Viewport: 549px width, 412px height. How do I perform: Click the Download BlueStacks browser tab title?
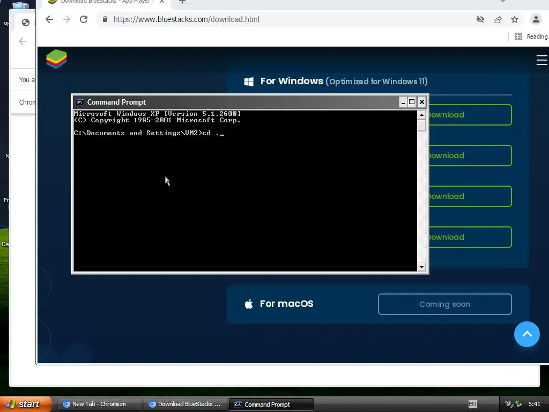[x=107, y=2]
